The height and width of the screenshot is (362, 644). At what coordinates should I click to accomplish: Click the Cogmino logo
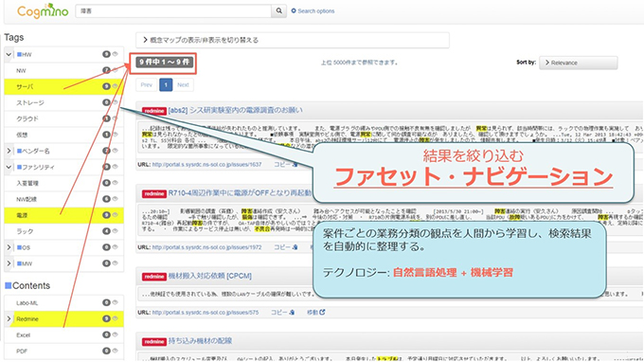pyautogui.click(x=43, y=11)
